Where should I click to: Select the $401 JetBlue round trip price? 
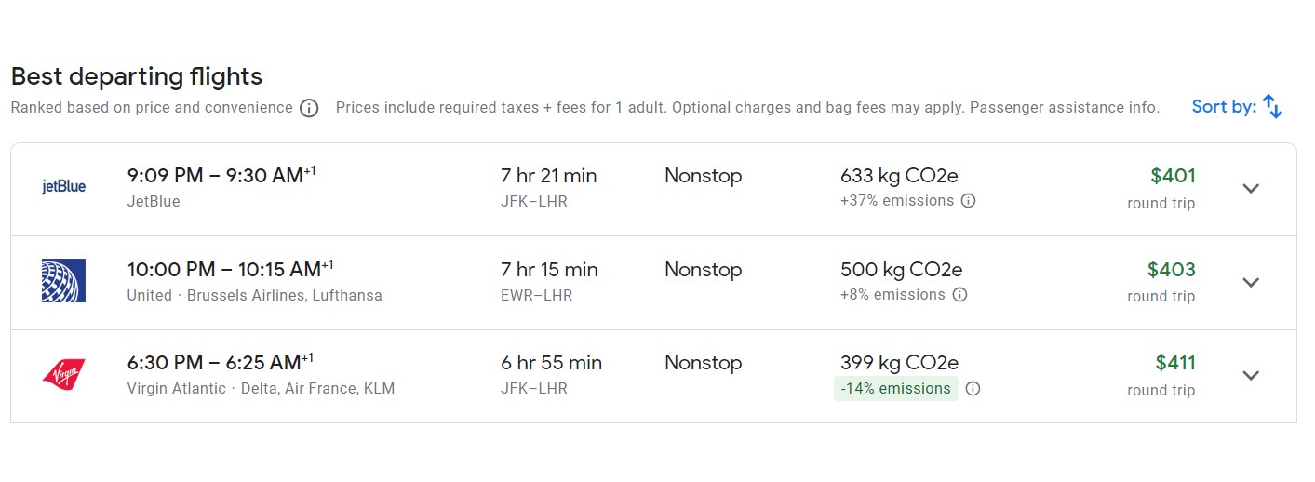tap(1172, 176)
